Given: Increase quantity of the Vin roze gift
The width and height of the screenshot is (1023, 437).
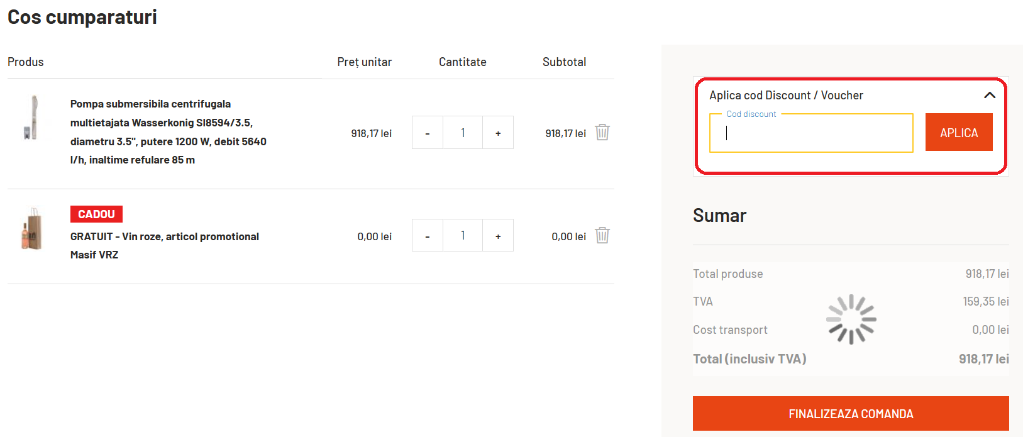Looking at the screenshot, I should (498, 236).
